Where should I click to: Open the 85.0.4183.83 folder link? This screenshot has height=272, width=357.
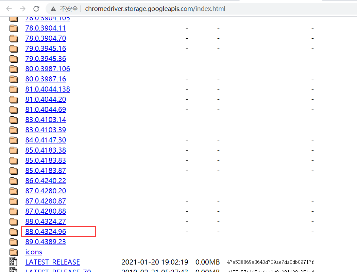(46, 160)
